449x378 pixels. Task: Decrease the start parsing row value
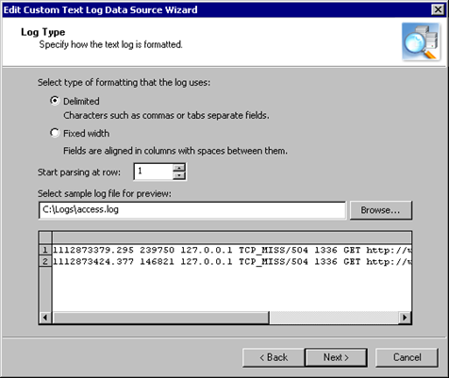179,175
